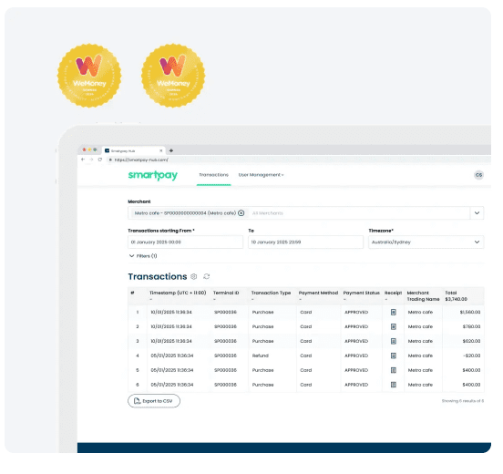This screenshot has height=474, width=503.
Task: Click the first WeMoney award badge
Action: coord(89,76)
